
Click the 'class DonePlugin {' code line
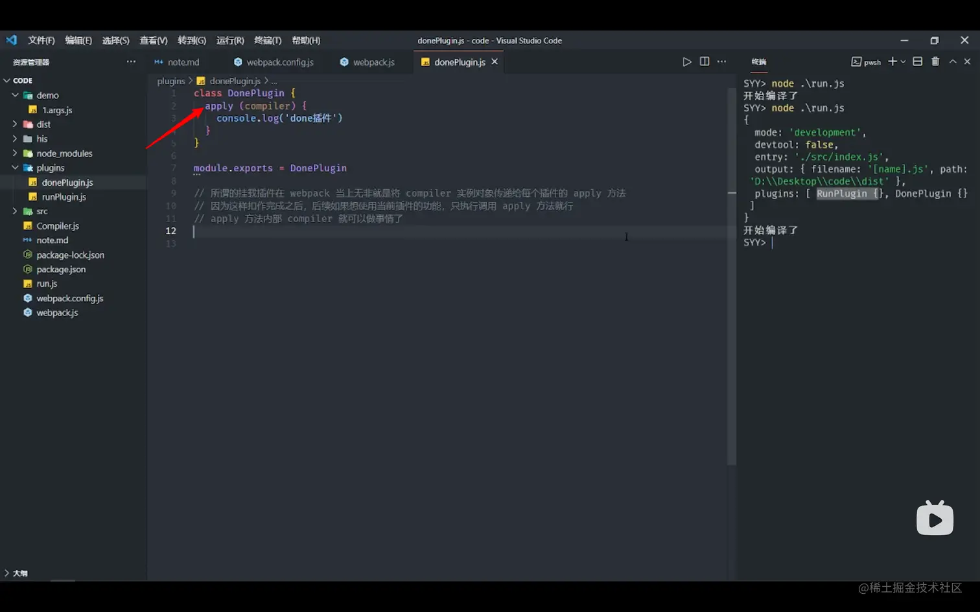244,93
